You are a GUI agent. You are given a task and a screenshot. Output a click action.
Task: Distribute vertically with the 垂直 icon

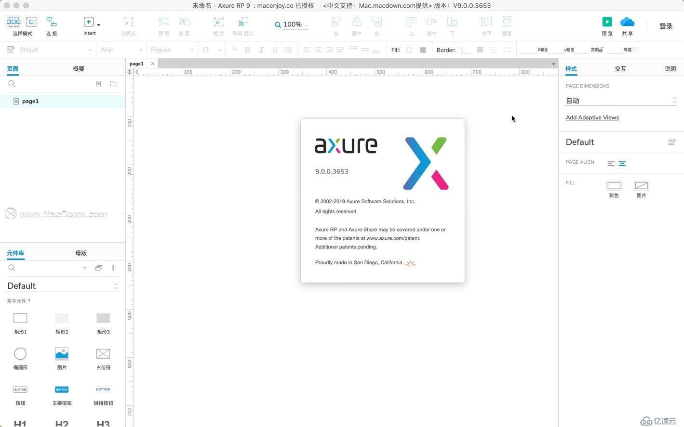pyautogui.click(x=507, y=22)
